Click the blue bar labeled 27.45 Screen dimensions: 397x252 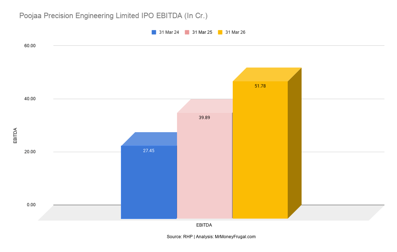click(149, 182)
